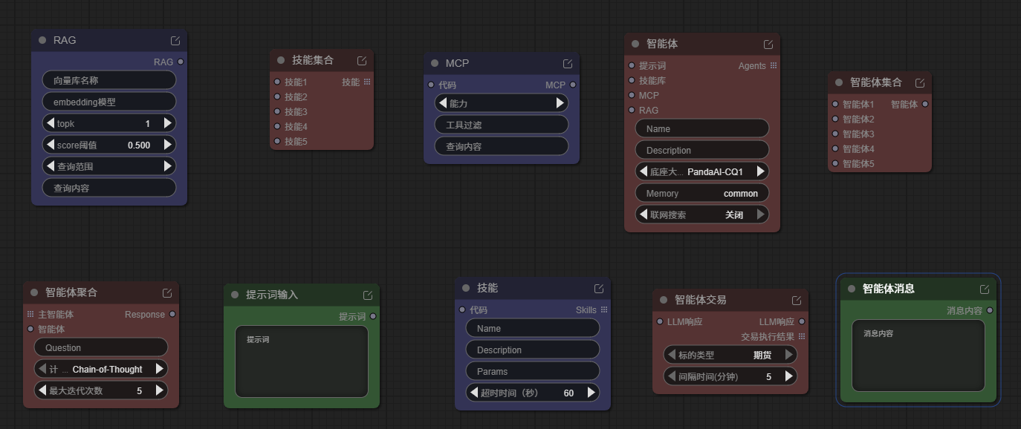Open the 标的类型 期货 dropdown

pyautogui.click(x=730, y=355)
